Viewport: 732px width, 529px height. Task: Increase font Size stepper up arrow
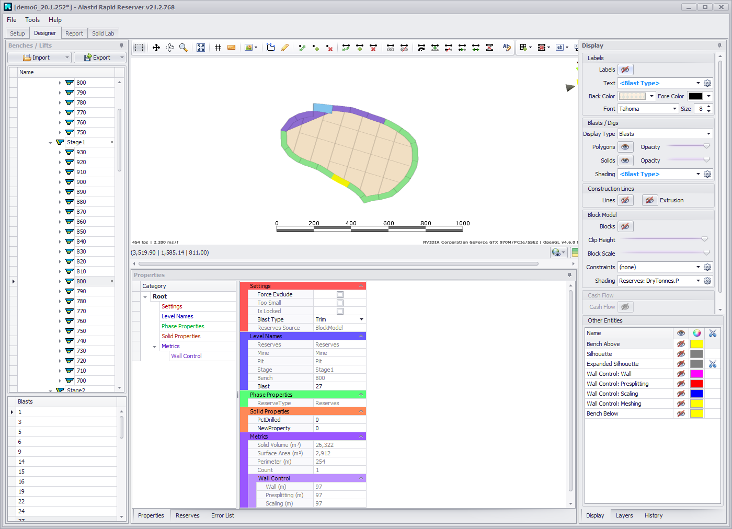(x=709, y=107)
